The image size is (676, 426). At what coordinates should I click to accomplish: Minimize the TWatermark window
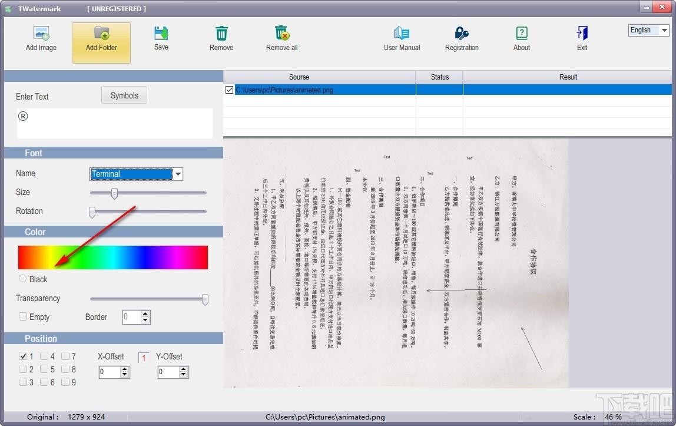[x=646, y=7]
